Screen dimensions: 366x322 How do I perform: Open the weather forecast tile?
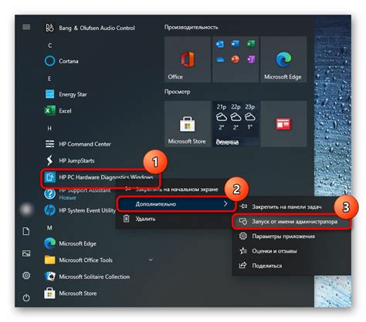point(236,124)
